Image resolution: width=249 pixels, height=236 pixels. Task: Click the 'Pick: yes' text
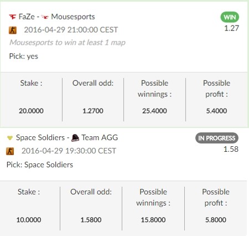(x=24, y=56)
